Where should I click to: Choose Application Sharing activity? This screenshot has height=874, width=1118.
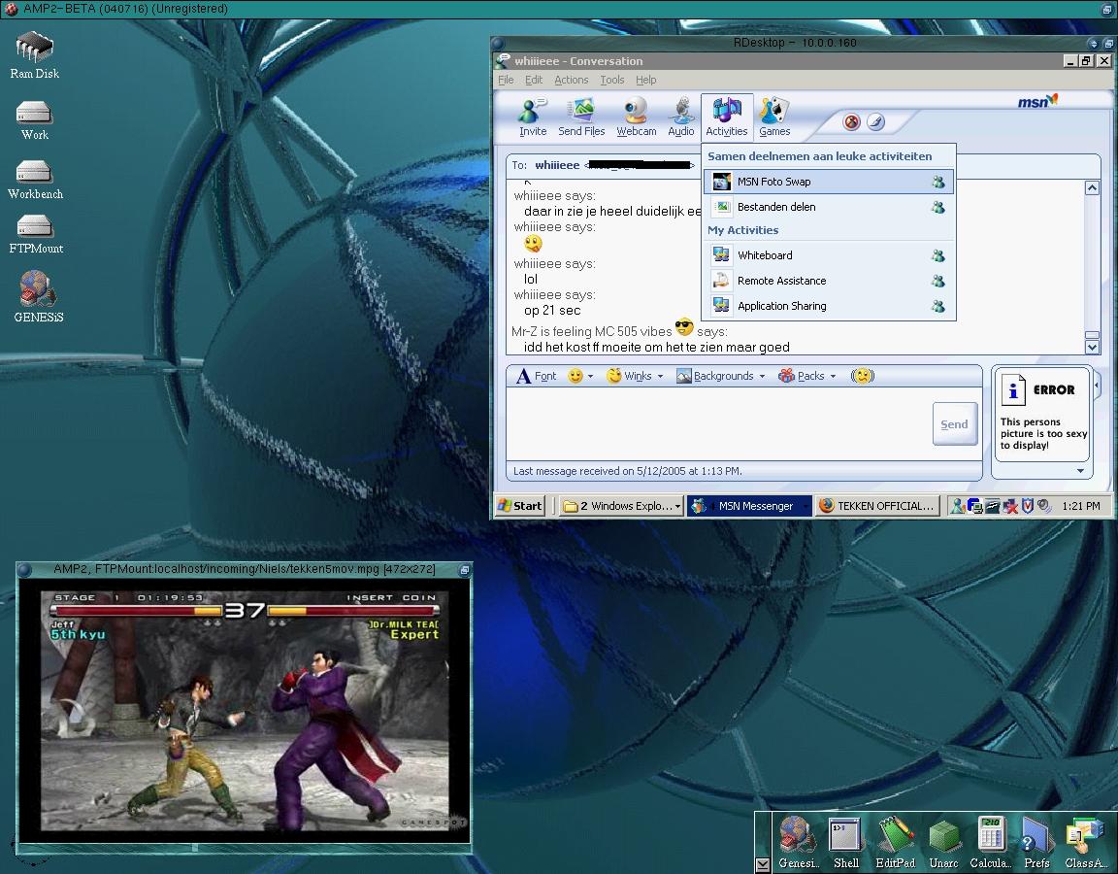point(829,306)
